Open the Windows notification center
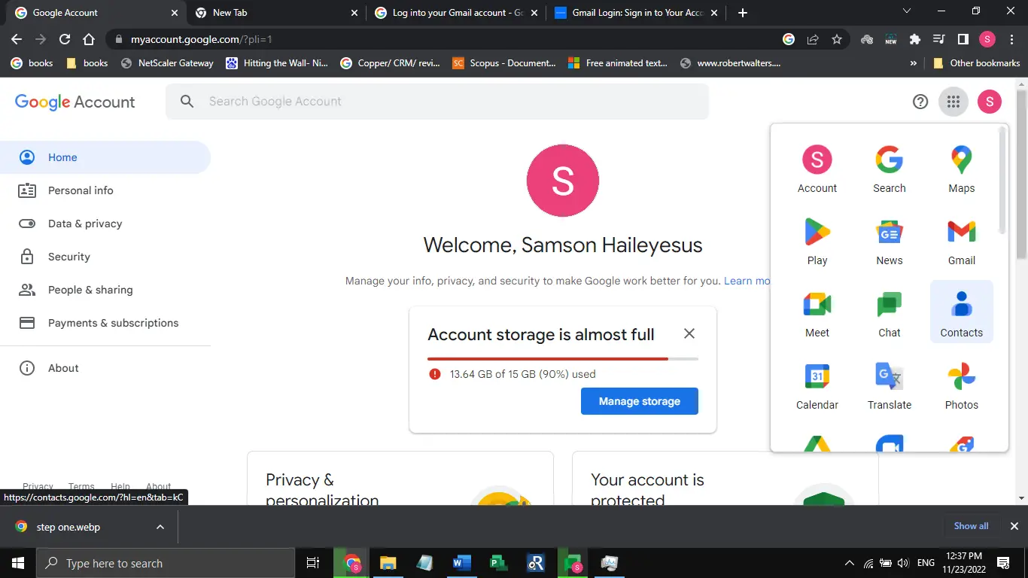The image size is (1028, 578). point(1003,563)
